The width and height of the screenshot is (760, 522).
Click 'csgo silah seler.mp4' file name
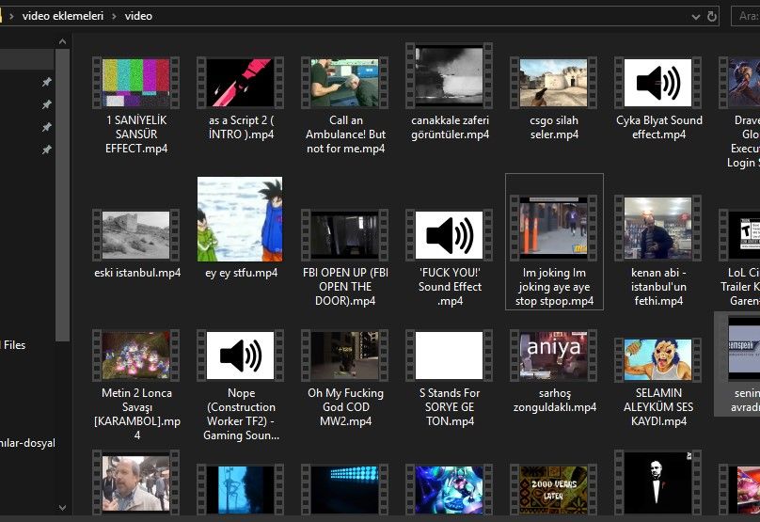coord(554,127)
